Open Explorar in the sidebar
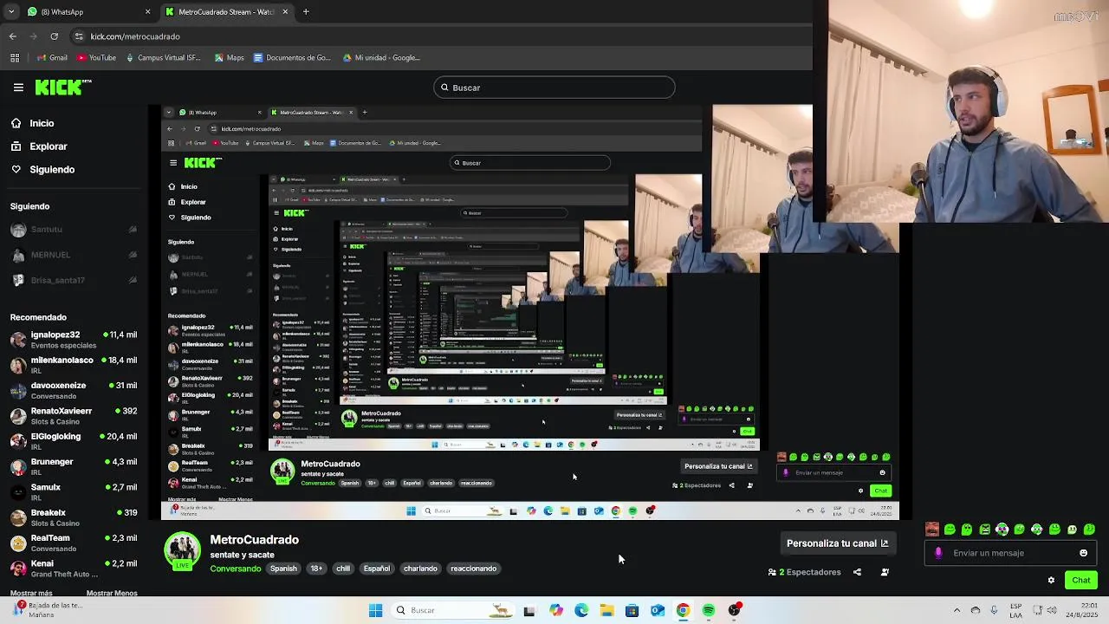Viewport: 1109px width, 624px height. [x=39, y=146]
